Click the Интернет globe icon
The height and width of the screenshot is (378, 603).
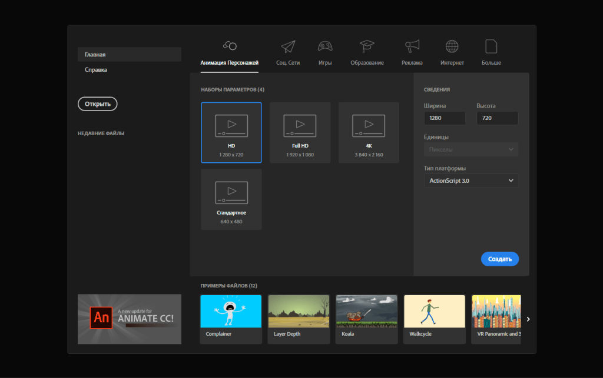tap(452, 47)
